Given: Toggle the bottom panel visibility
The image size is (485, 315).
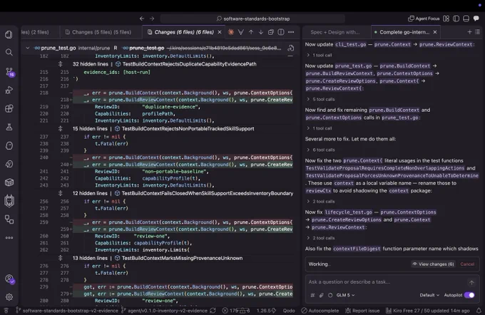Looking at the screenshot, I should click(x=466, y=19).
